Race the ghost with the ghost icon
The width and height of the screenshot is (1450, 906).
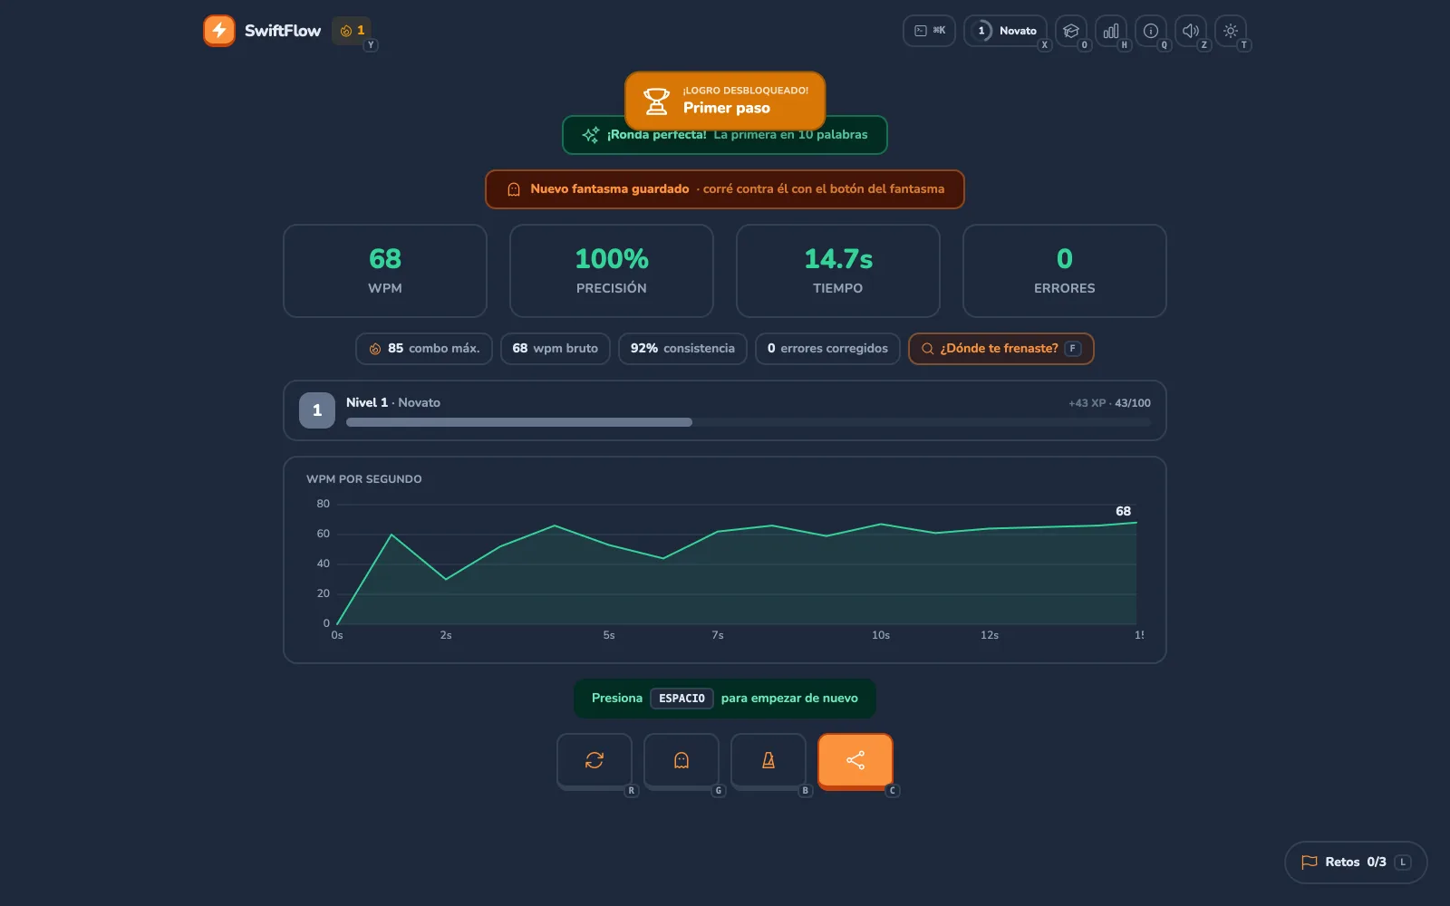[x=681, y=760]
